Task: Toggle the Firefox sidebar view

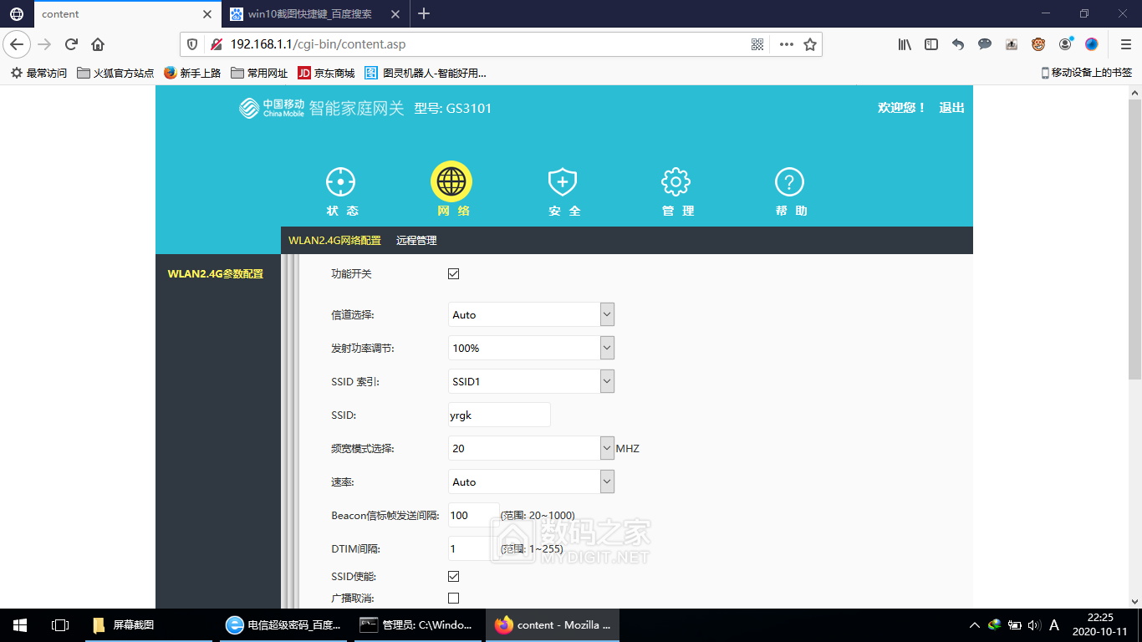Action: 931,44
